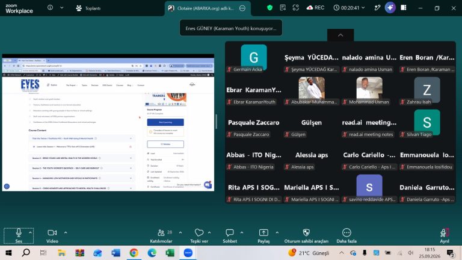Open Zoom icon in the taskbar
The width and height of the screenshot is (462, 260).
tap(188, 253)
